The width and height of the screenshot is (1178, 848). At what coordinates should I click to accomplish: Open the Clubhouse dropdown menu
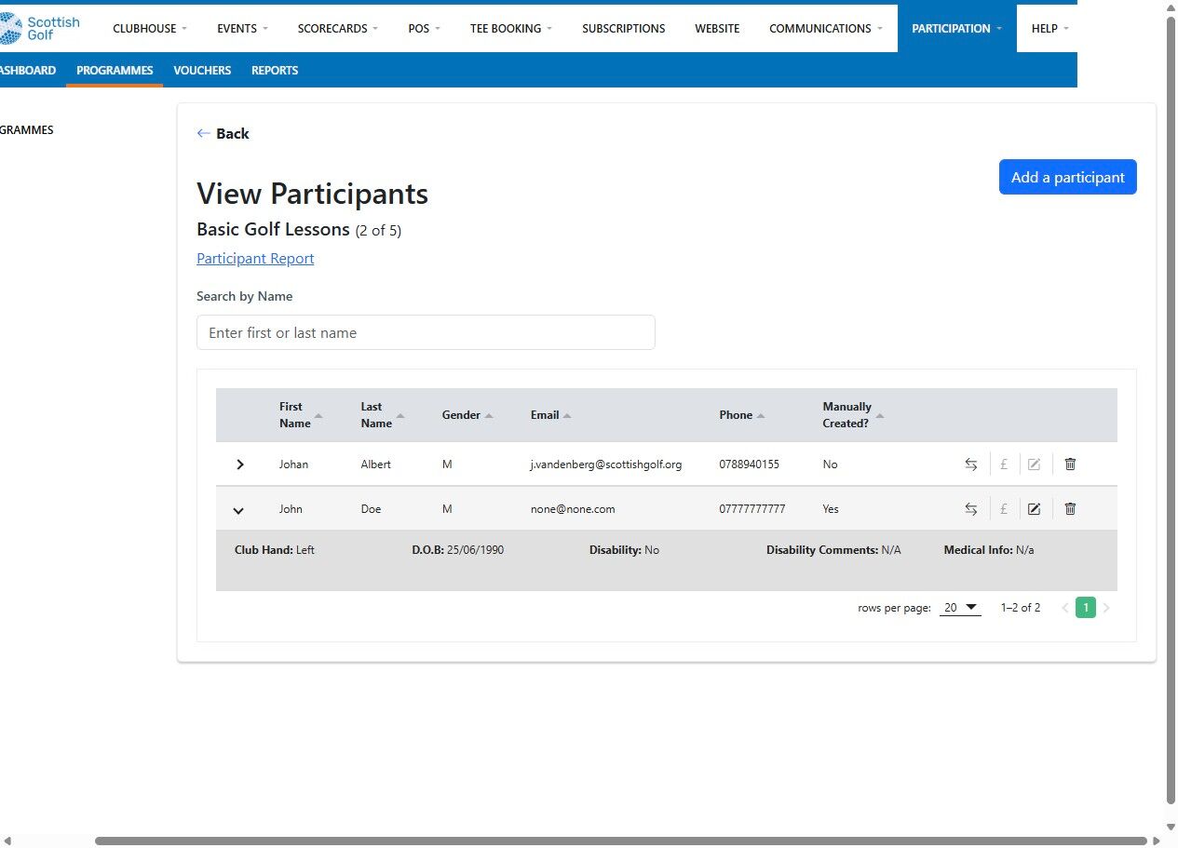point(150,29)
